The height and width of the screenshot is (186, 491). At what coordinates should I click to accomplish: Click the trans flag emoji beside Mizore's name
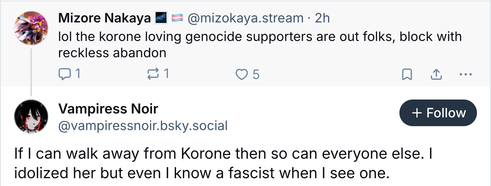click(x=177, y=19)
